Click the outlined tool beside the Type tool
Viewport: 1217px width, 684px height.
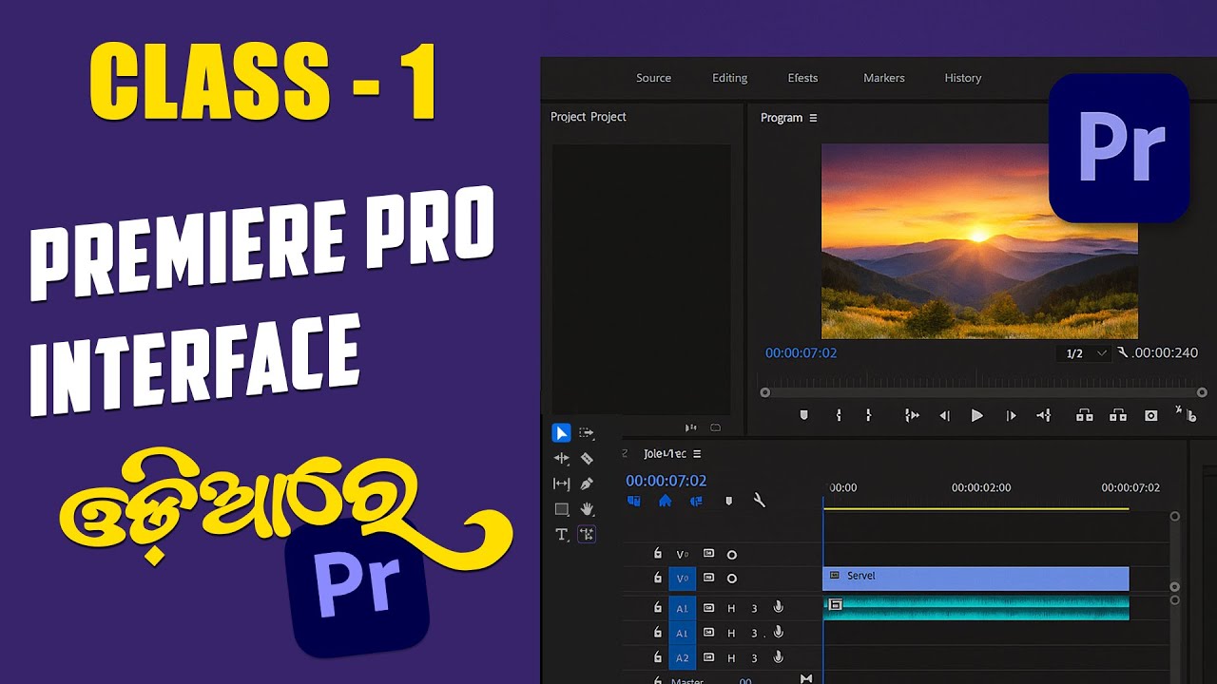[x=587, y=534]
